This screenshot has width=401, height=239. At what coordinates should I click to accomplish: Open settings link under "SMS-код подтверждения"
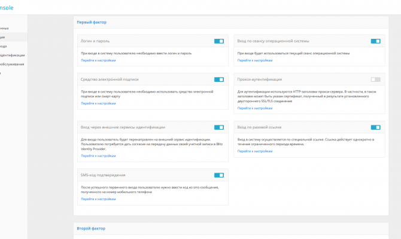pyautogui.click(x=98, y=198)
